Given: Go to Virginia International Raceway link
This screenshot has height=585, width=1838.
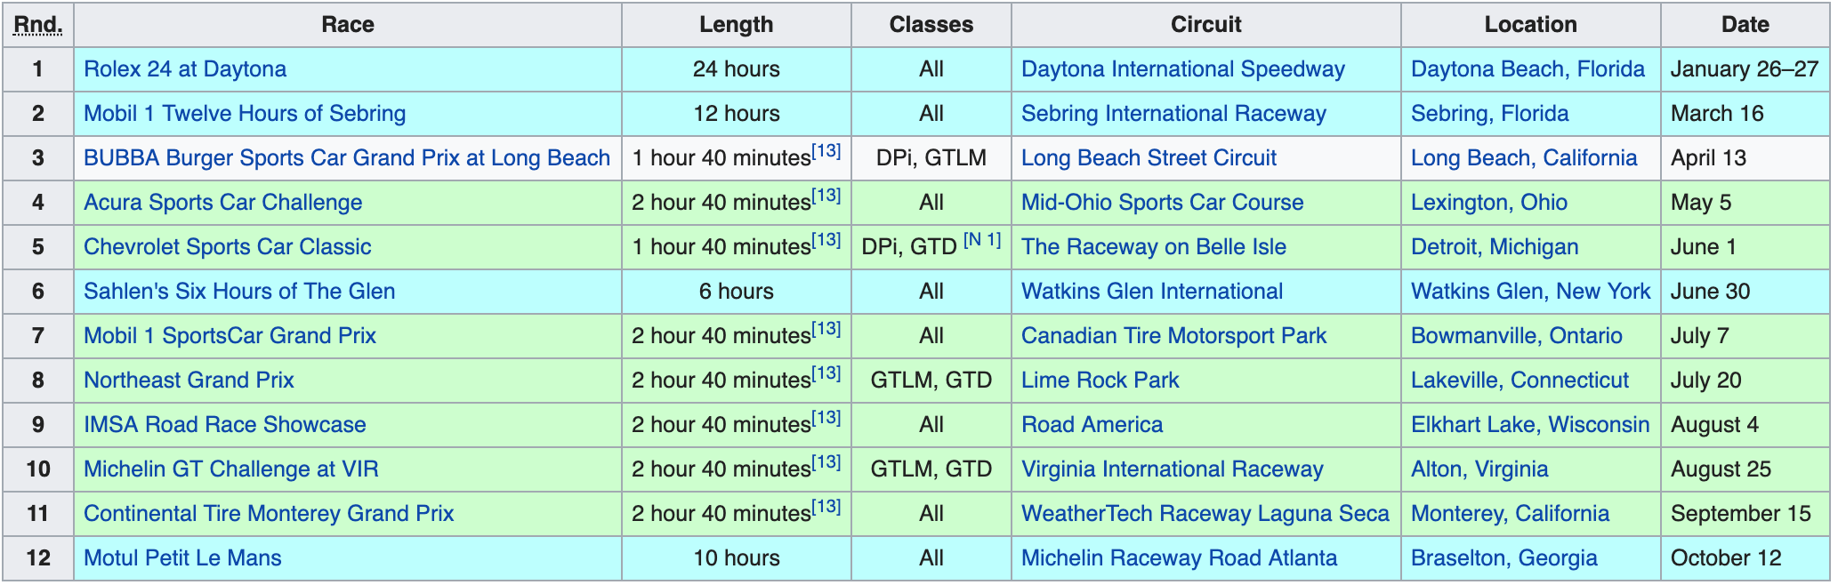Looking at the screenshot, I should coord(1173,469).
